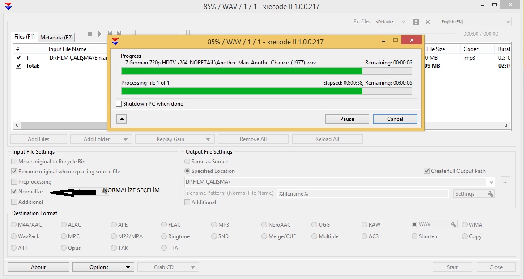Uncheck the Normalize checkbox
Screen dimensions: 524x279
point(14,192)
